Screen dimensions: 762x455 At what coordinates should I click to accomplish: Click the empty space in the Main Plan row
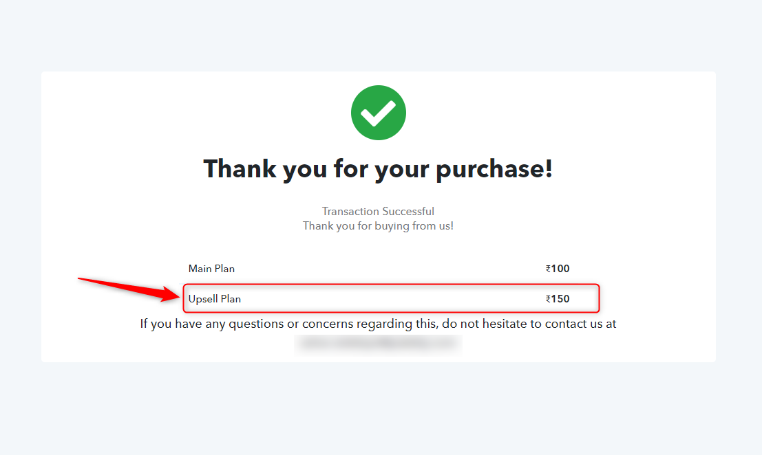(x=389, y=269)
